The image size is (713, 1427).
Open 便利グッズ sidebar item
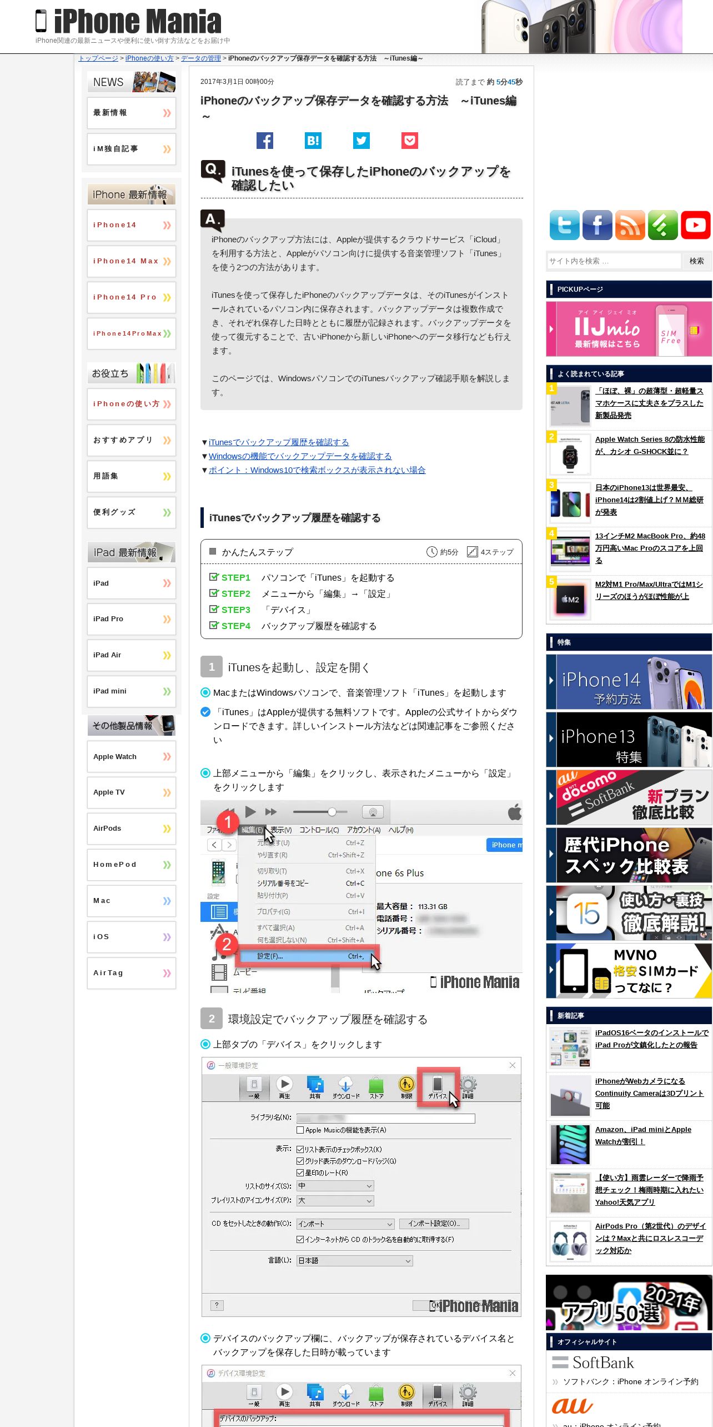pyautogui.click(x=132, y=512)
